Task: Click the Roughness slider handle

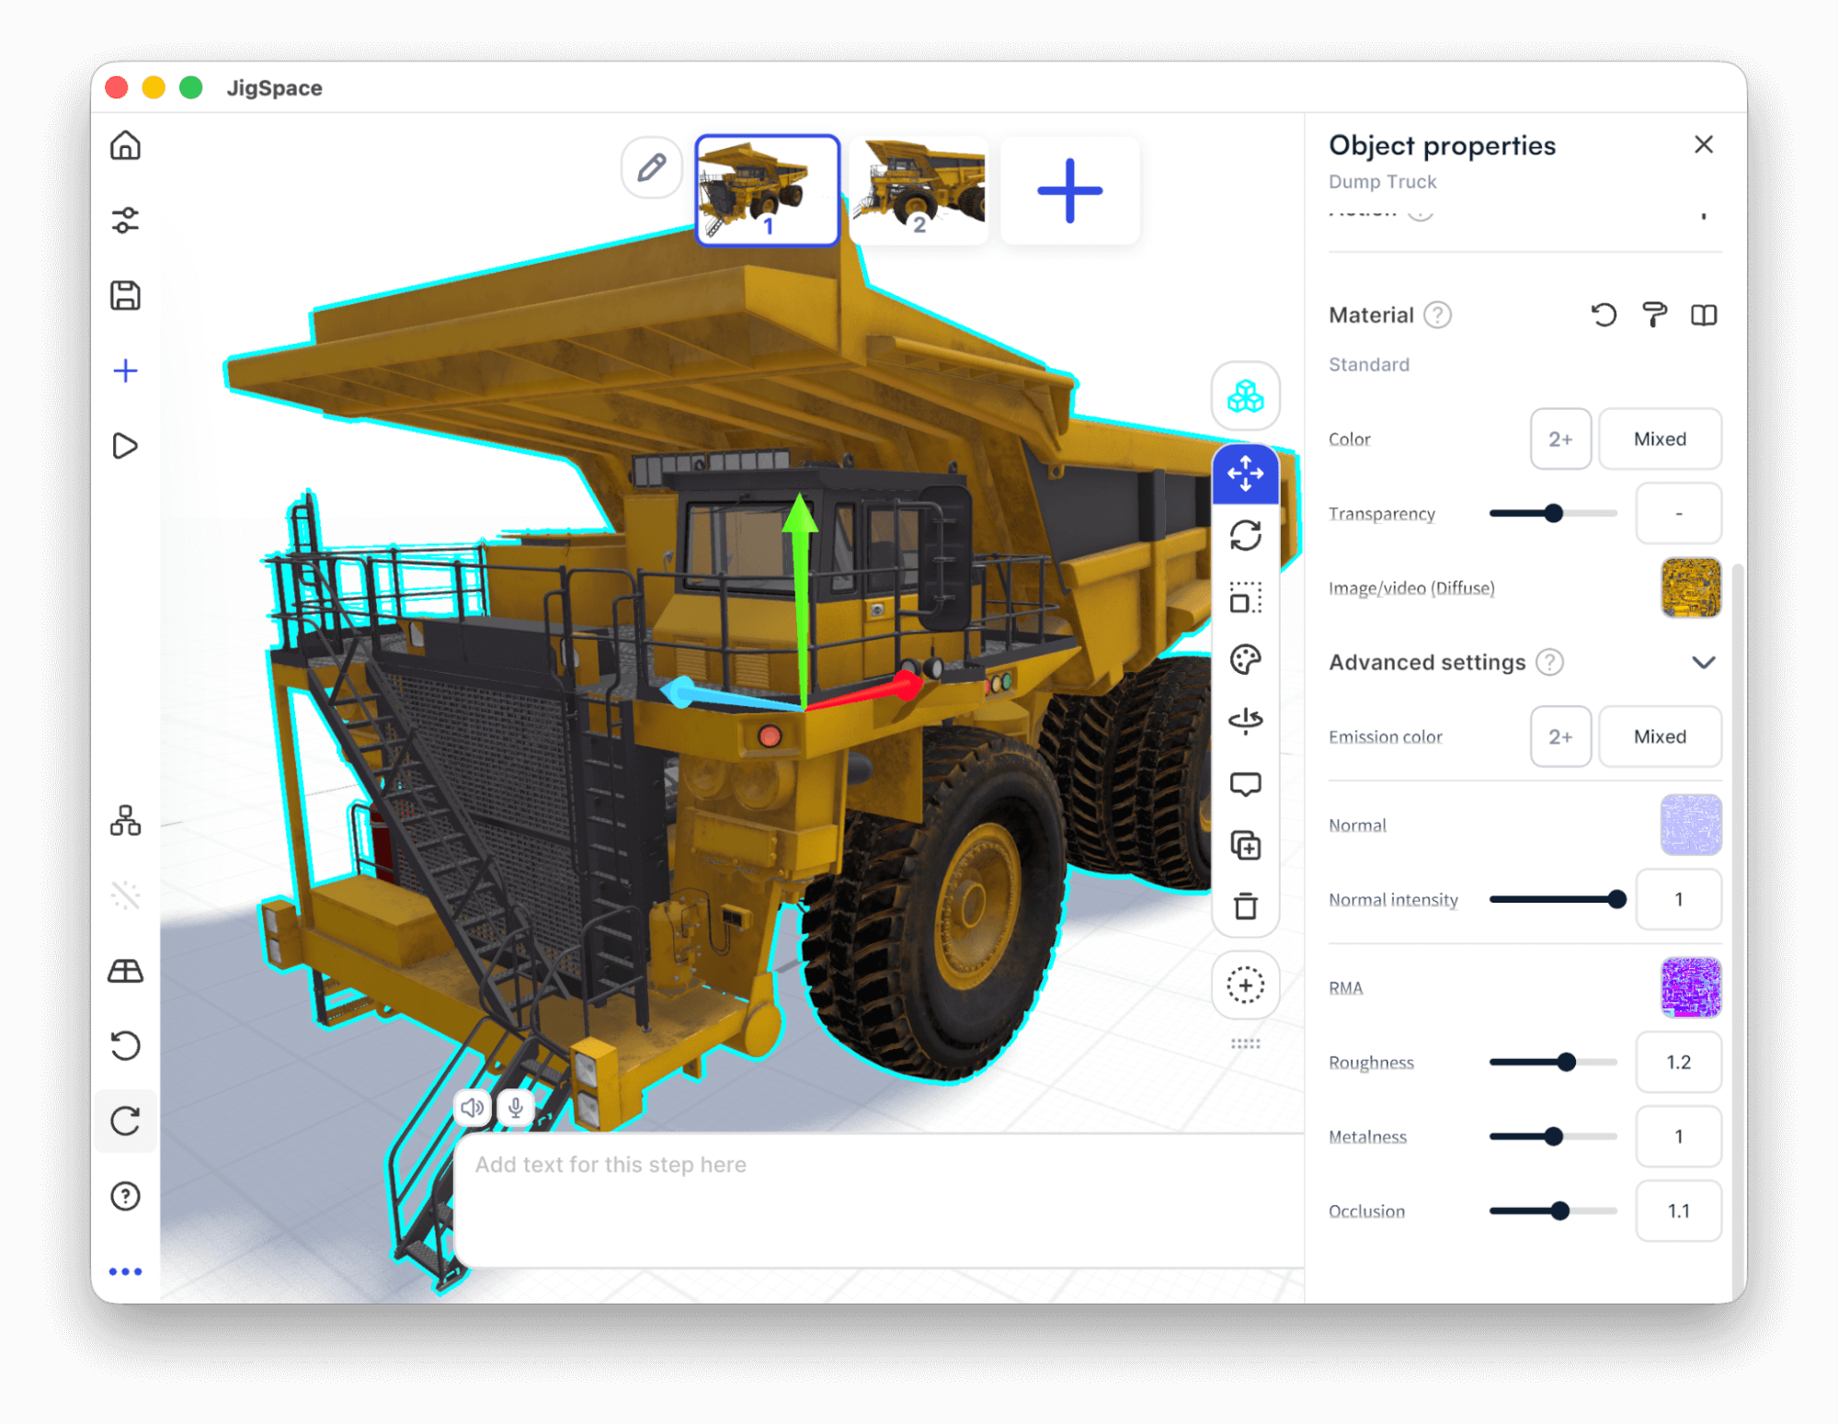Action: (1566, 1063)
